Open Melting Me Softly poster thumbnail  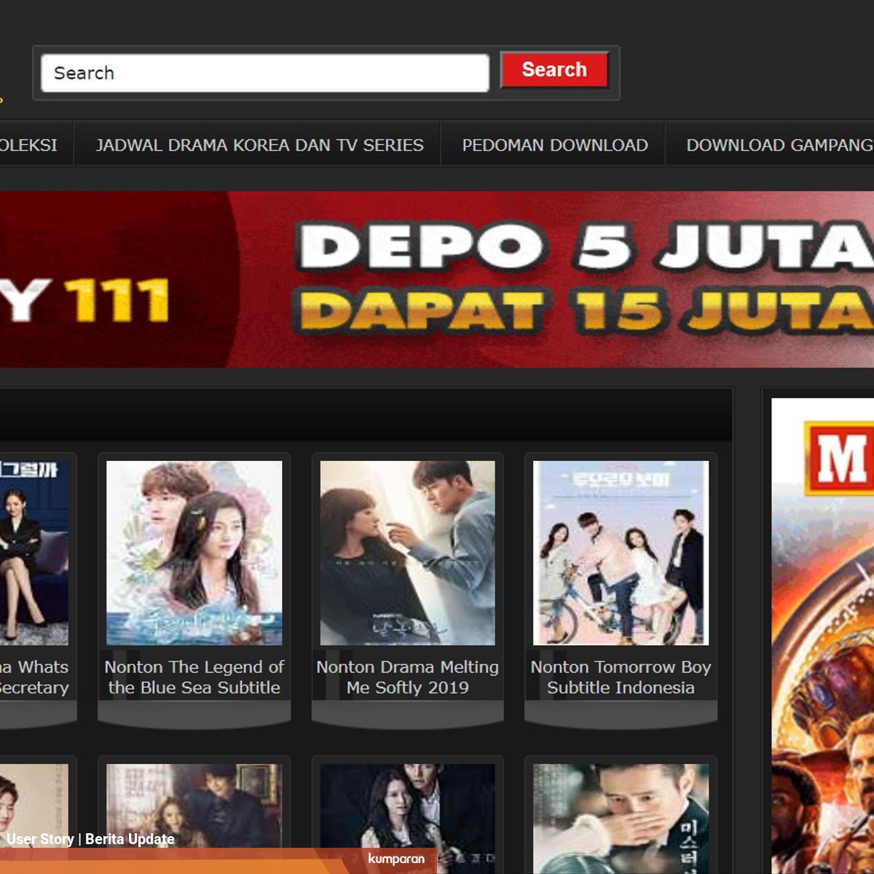(408, 553)
